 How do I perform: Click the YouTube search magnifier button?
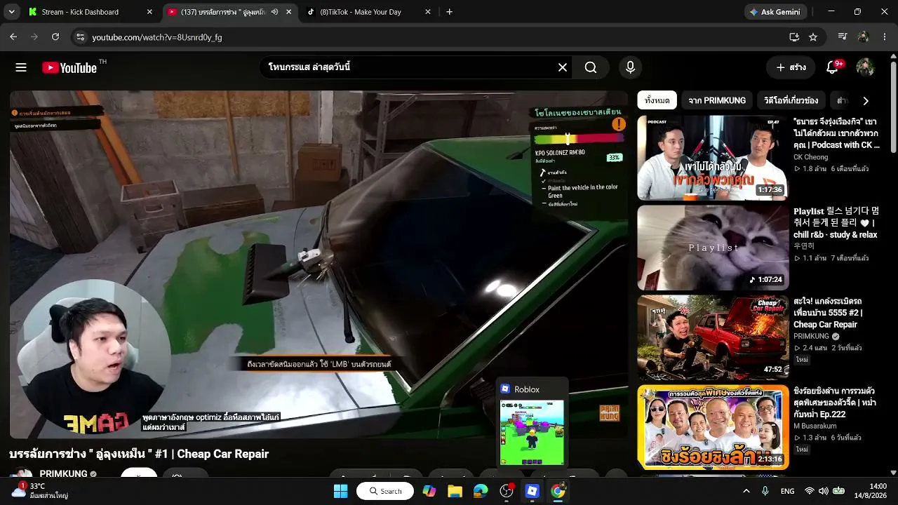[x=591, y=67]
